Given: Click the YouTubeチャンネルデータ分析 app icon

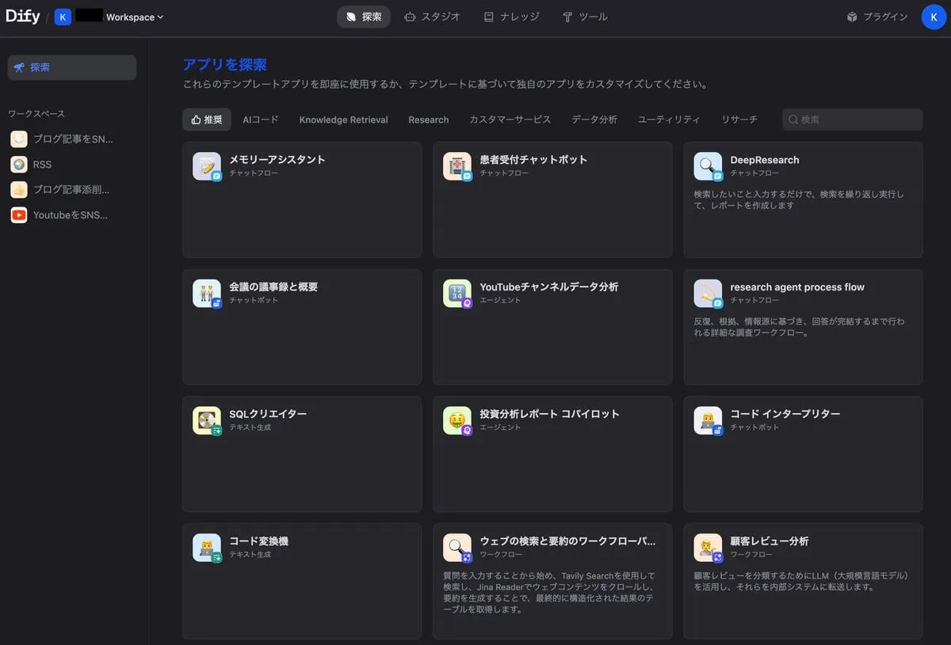Looking at the screenshot, I should pos(457,294).
